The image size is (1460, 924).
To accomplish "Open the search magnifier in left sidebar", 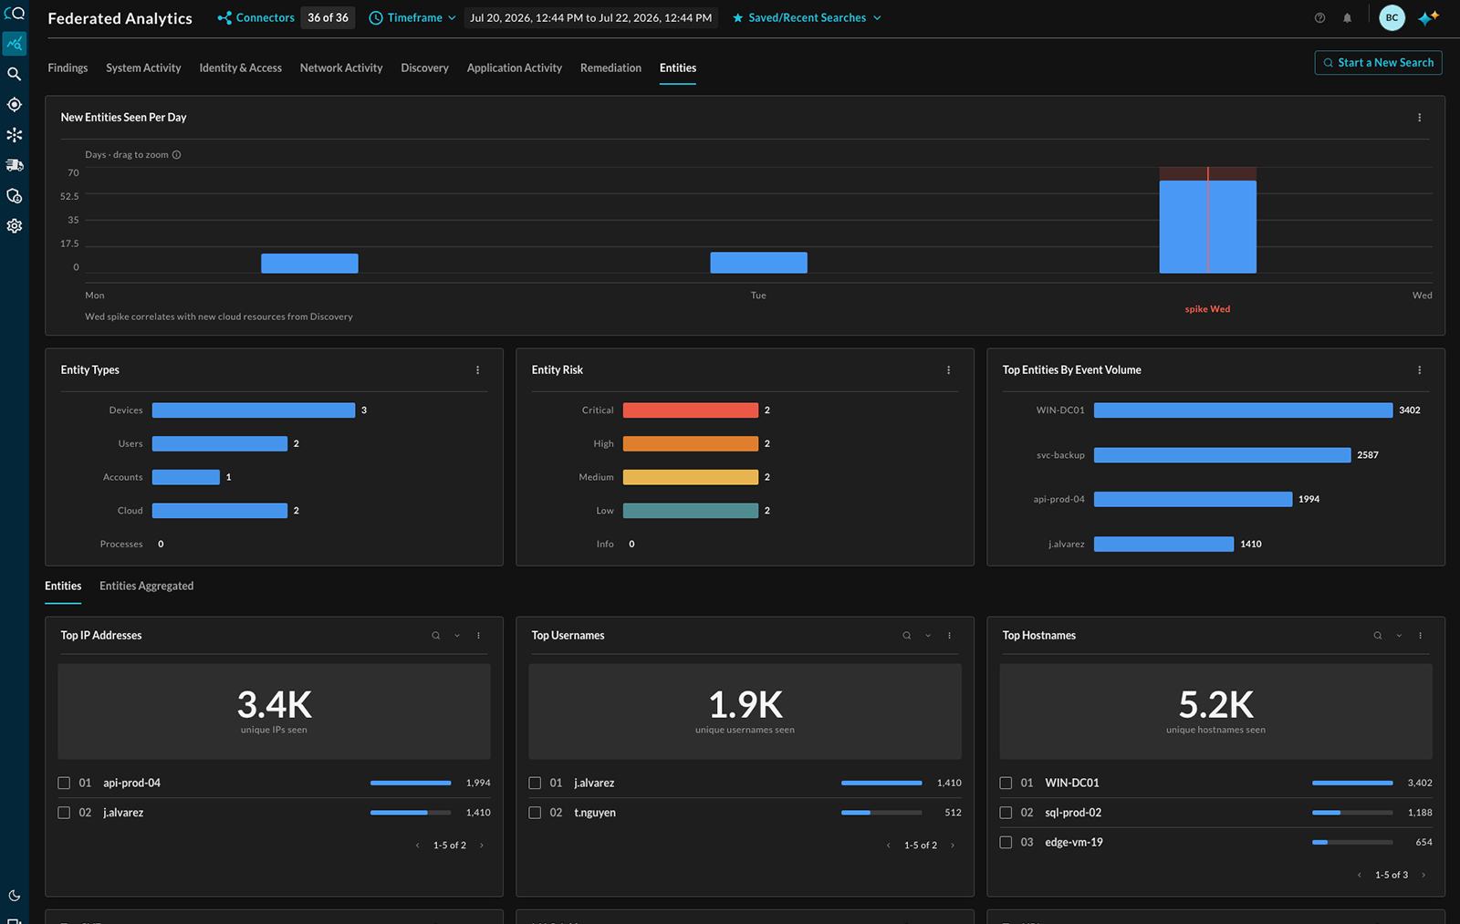I will click(x=15, y=74).
